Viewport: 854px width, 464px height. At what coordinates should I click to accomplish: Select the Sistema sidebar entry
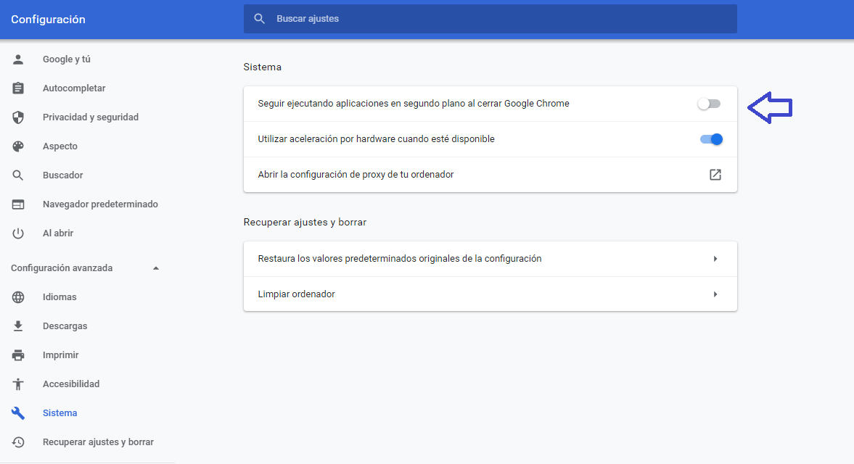(x=60, y=413)
